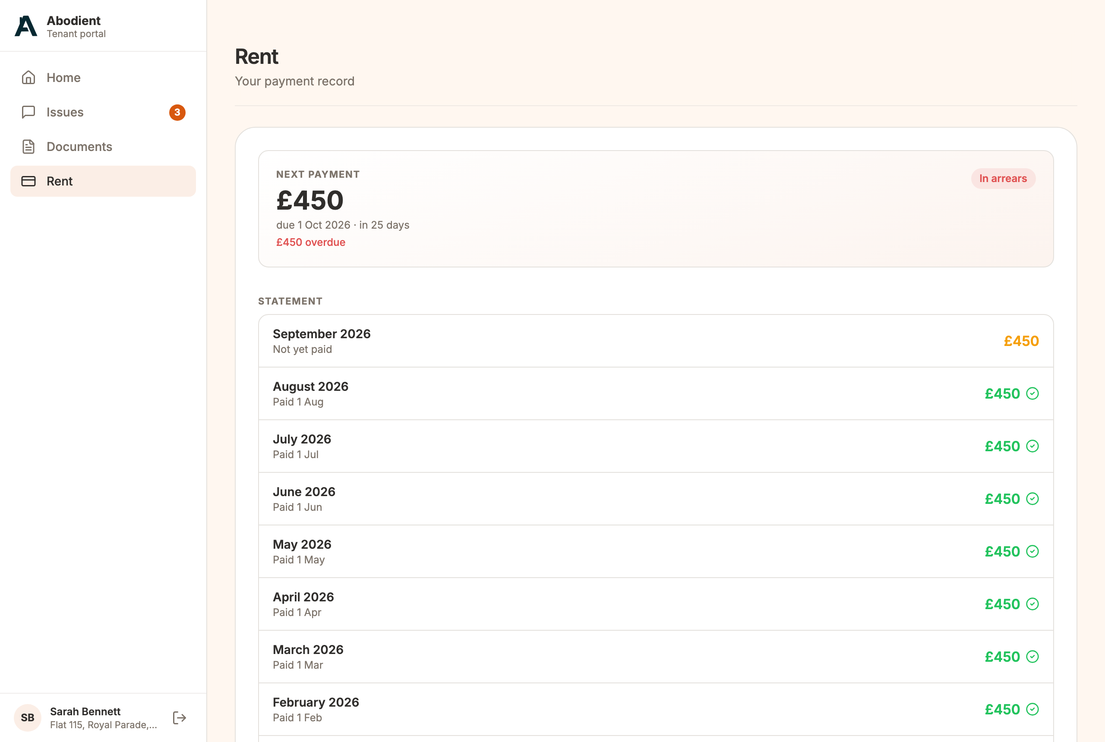Image resolution: width=1105 pixels, height=742 pixels.
Task: Select the Rent menu item
Action: point(103,181)
